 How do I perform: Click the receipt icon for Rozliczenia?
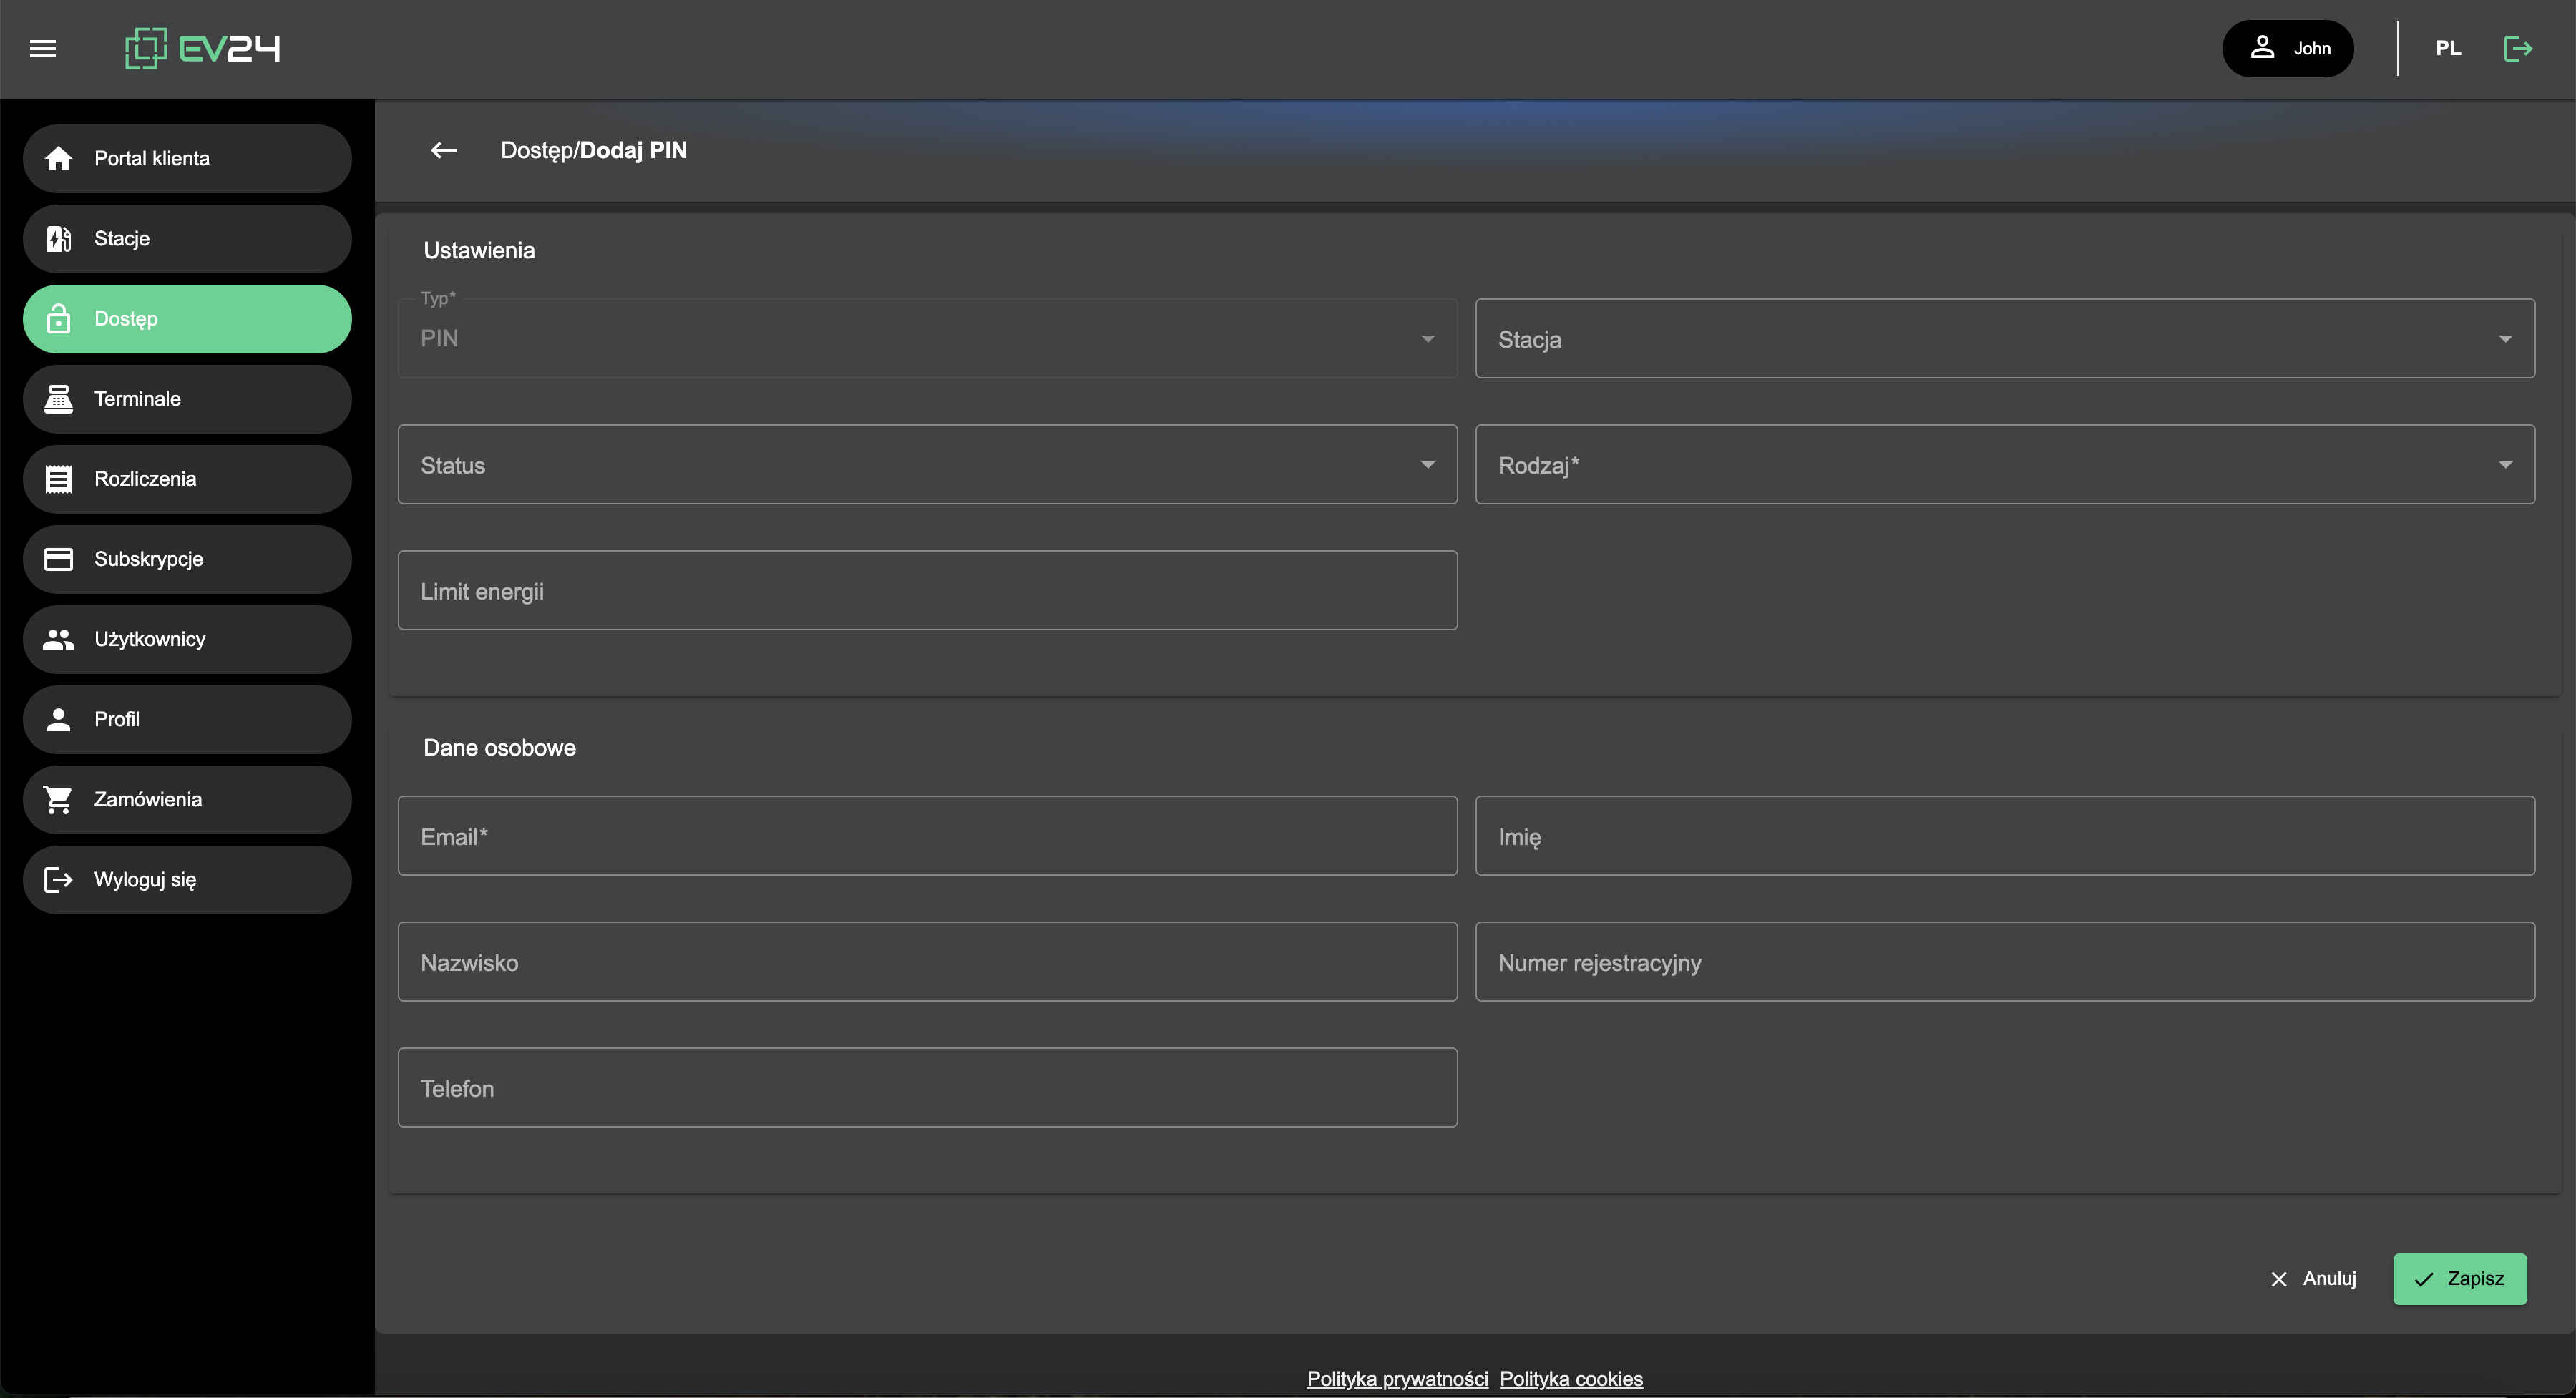(58, 479)
